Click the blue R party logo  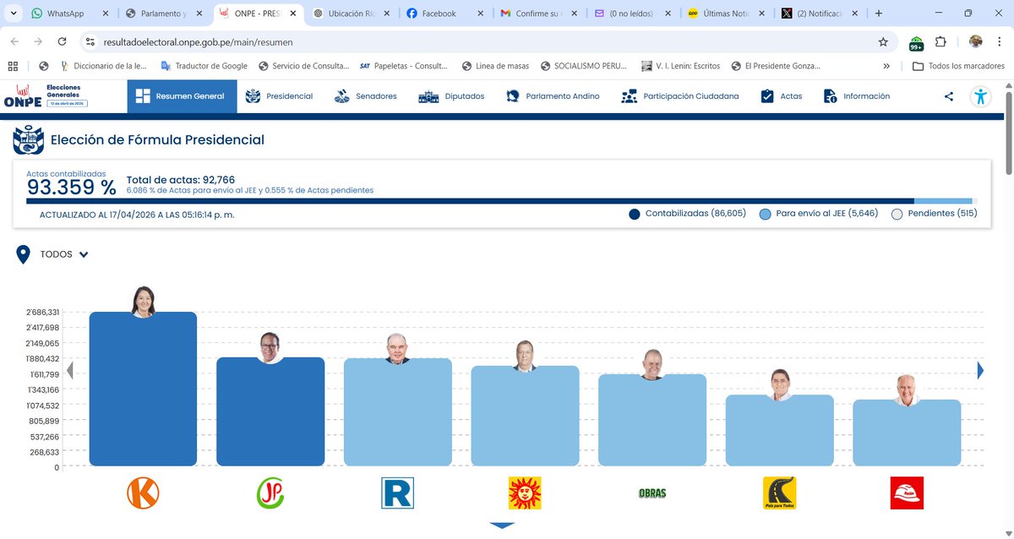coord(397,493)
